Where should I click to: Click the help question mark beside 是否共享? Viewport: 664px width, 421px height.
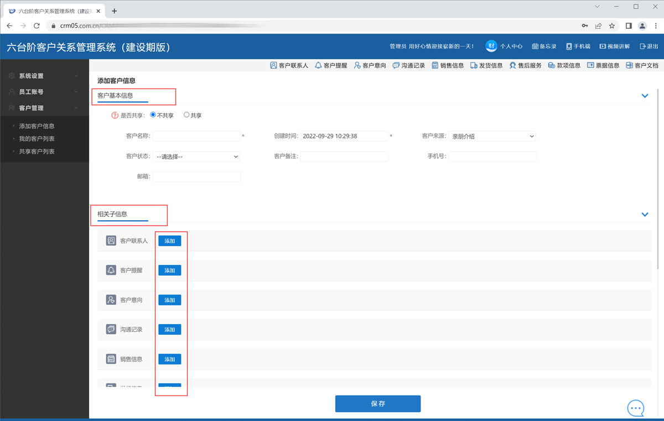115,116
